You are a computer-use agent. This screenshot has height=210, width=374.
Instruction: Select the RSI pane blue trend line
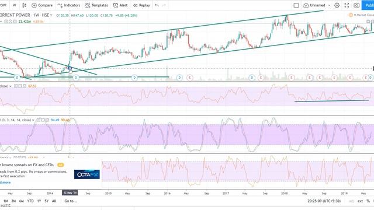[331, 101]
